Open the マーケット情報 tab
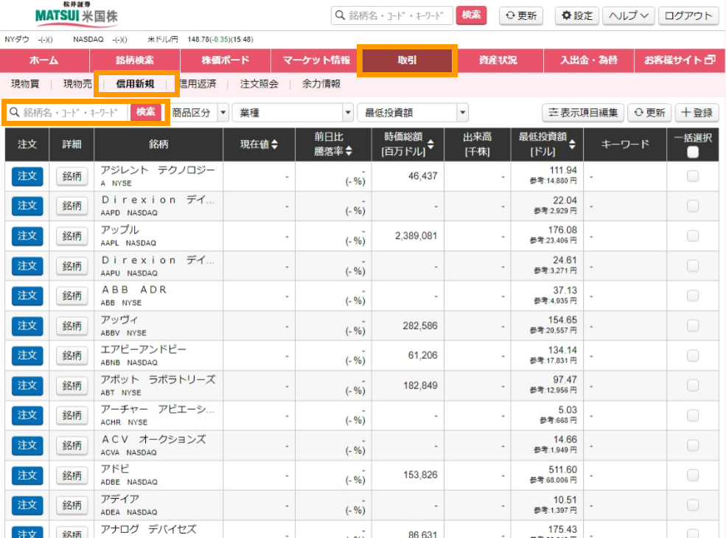The image size is (726, 538). coord(316,60)
